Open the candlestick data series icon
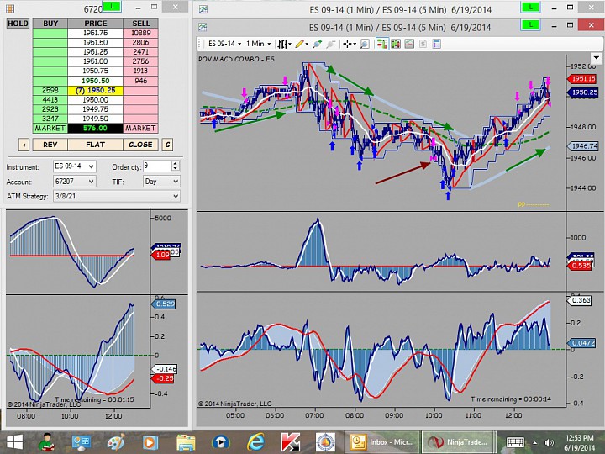 (396, 44)
